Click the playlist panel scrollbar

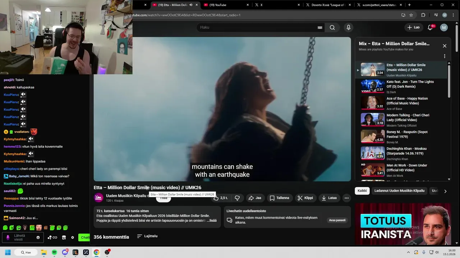coord(449,81)
